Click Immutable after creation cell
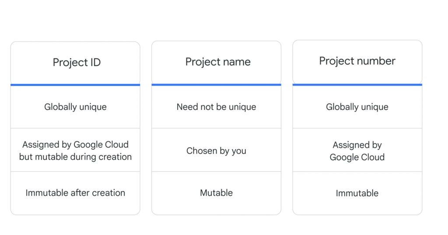The height and width of the screenshot is (235, 448). click(x=75, y=193)
